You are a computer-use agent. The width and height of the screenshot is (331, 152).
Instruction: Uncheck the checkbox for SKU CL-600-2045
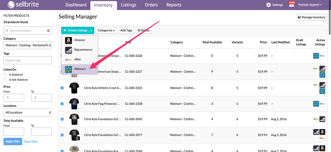click(62, 119)
